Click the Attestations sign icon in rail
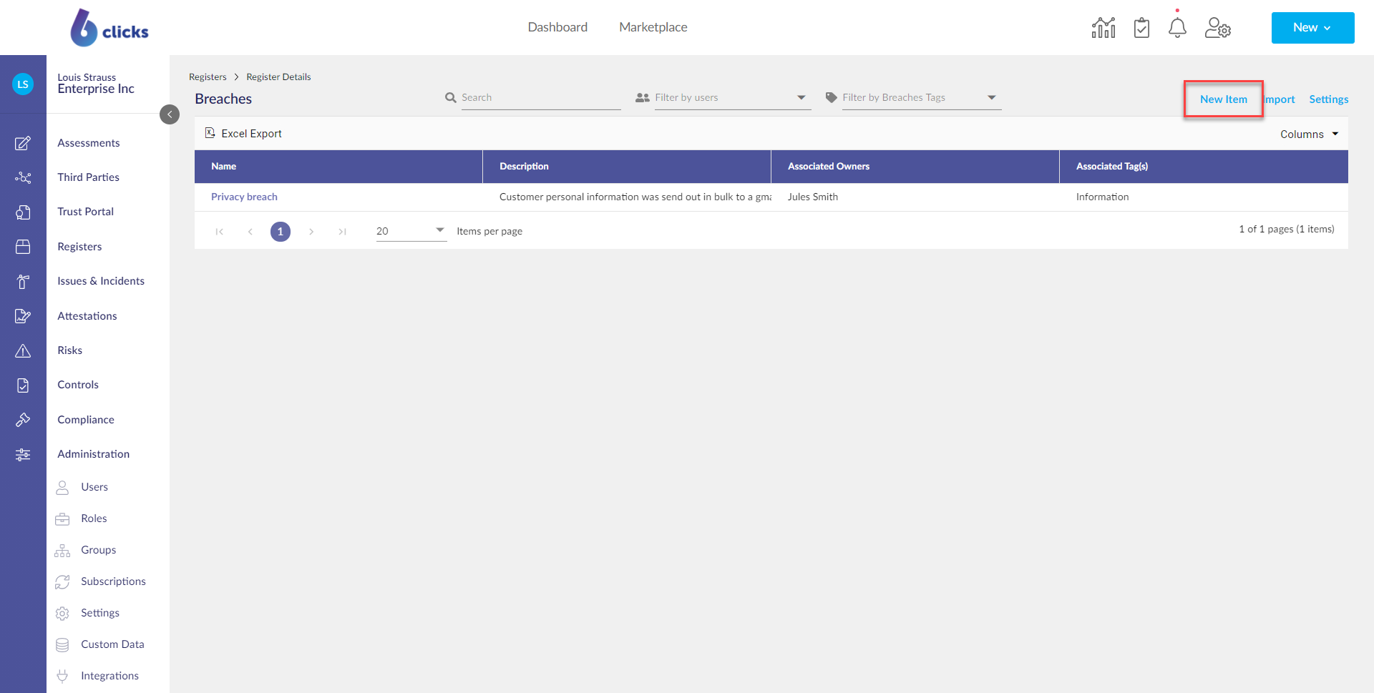 pyautogui.click(x=23, y=316)
